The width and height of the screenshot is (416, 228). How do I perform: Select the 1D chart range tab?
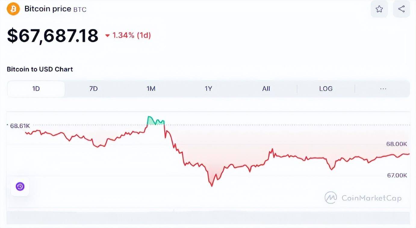pyautogui.click(x=36, y=89)
